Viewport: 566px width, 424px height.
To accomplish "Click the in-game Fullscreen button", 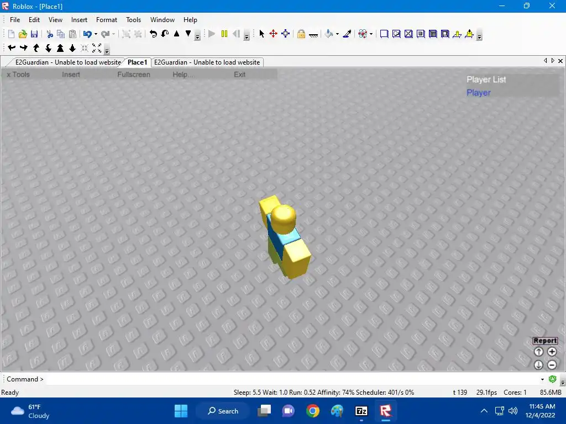I will (x=134, y=75).
